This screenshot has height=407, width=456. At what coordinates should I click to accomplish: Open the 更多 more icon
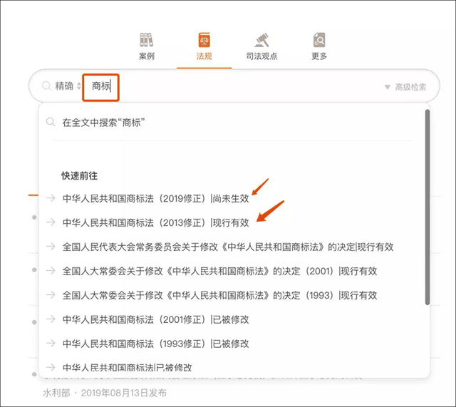coord(319,40)
